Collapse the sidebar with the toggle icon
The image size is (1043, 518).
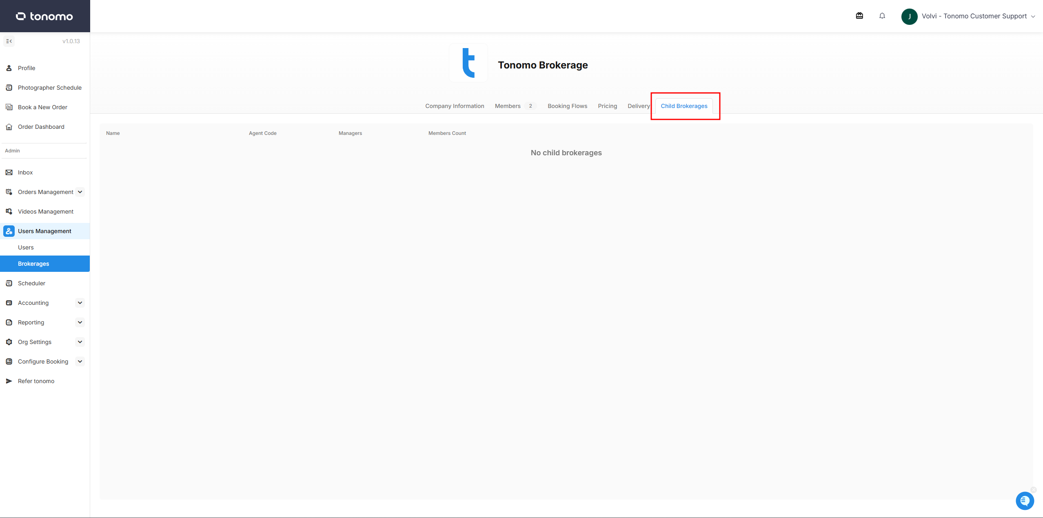click(x=9, y=41)
